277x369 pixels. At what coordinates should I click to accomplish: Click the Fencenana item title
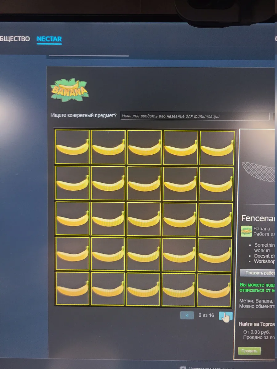point(258,218)
